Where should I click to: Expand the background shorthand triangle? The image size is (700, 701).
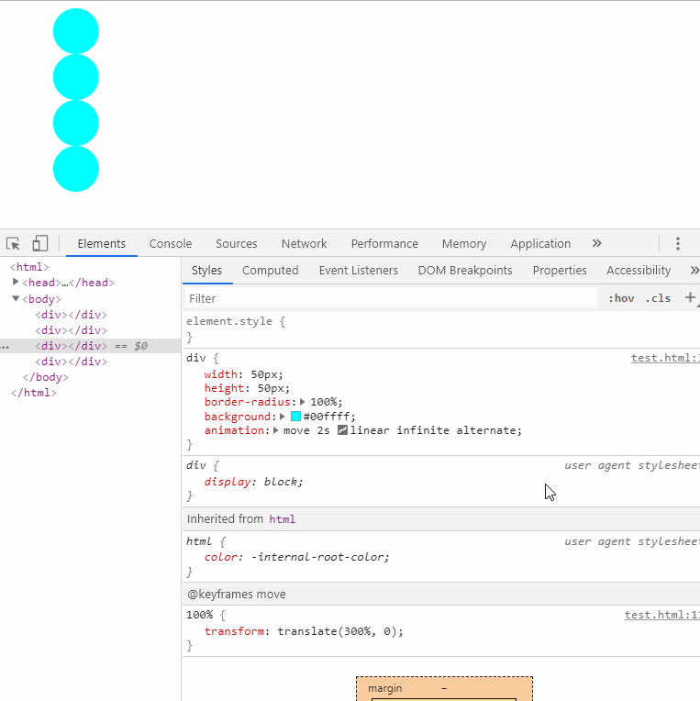283,417
